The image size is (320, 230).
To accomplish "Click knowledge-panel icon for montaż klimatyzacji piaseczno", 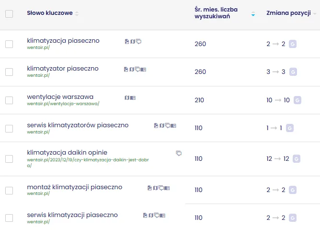I will tap(167, 188).
